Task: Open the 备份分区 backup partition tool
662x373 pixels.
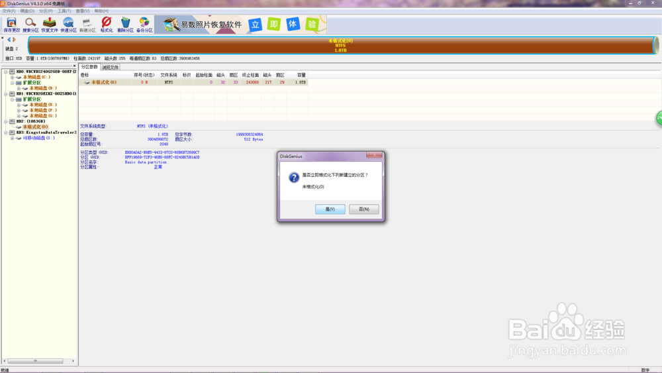Action: pyautogui.click(x=144, y=25)
